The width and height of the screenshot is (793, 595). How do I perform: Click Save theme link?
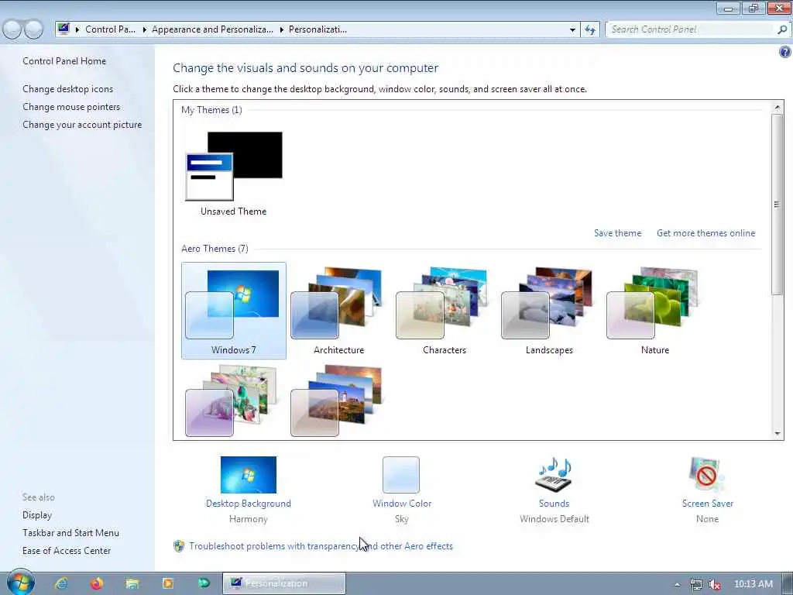(x=617, y=233)
